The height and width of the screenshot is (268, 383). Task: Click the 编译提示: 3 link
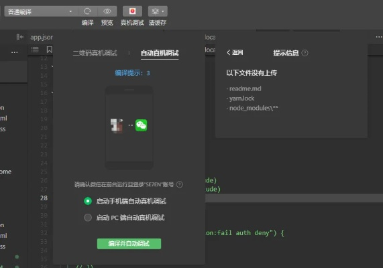pyautogui.click(x=132, y=73)
